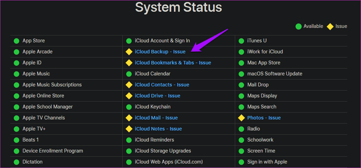Click green Available legend icon
Viewport: 361px width, 168px height.
pyautogui.click(x=299, y=27)
